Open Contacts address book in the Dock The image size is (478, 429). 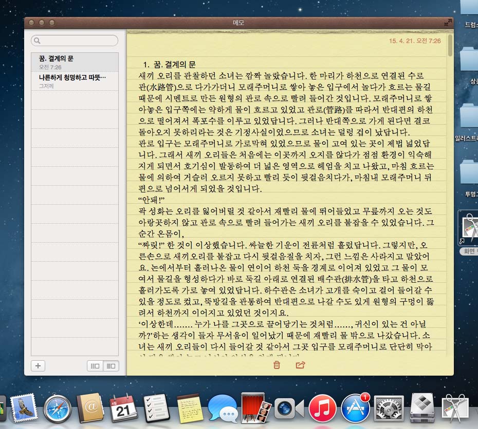pos(90,409)
